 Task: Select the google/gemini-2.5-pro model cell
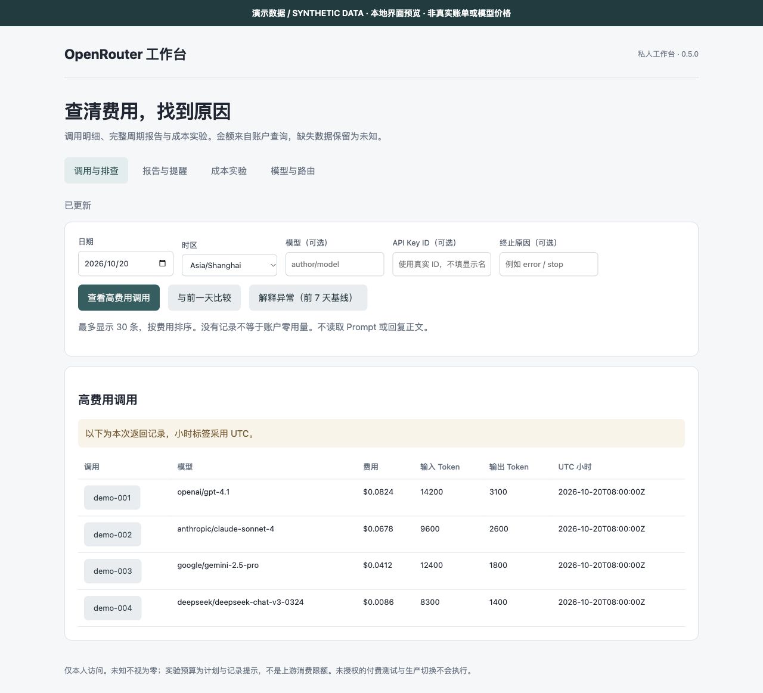click(218, 565)
